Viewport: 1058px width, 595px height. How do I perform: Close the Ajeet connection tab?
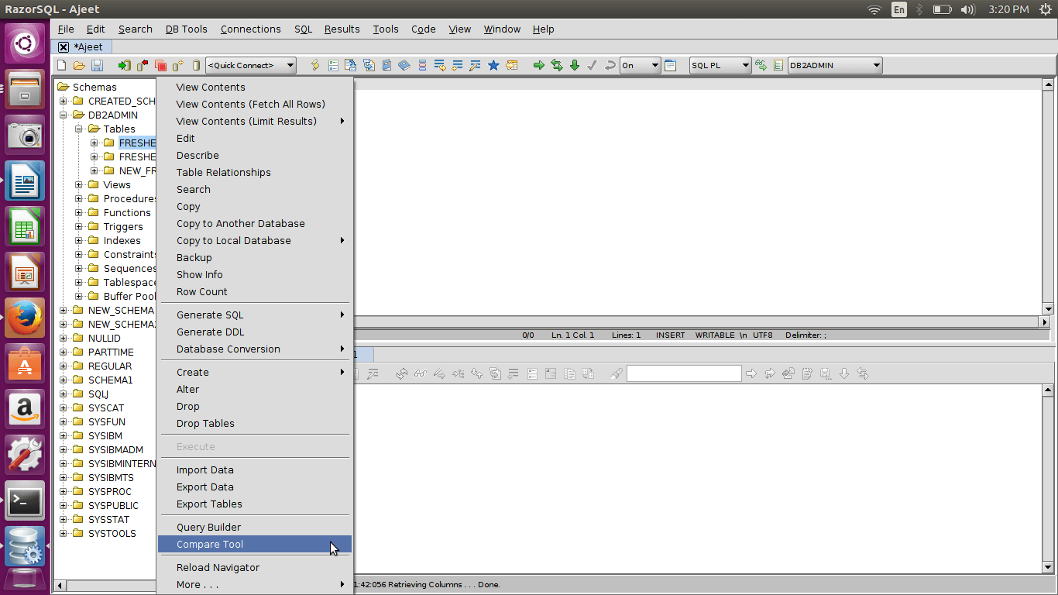click(x=64, y=47)
